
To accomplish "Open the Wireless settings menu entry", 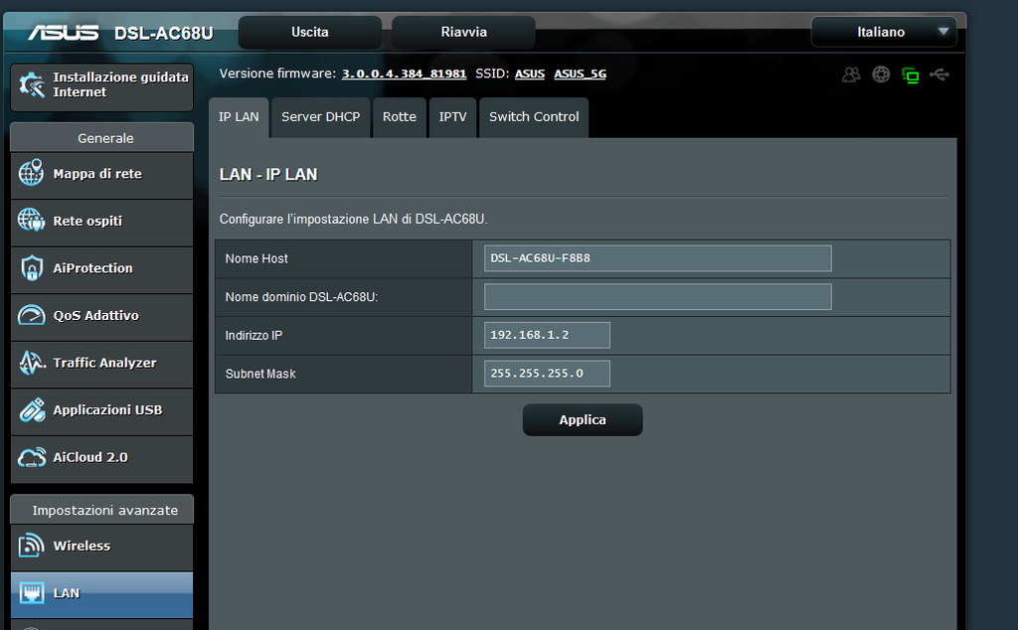I will click(x=102, y=548).
